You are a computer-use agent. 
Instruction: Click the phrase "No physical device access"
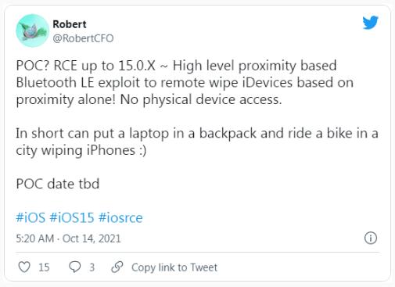coord(200,99)
